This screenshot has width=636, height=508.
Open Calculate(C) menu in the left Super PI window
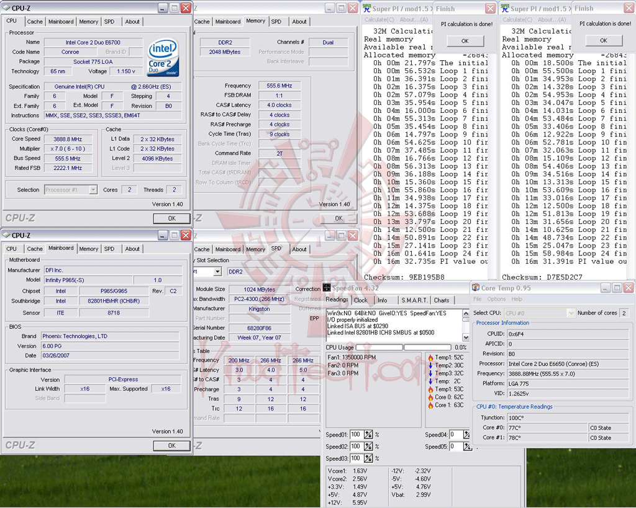coord(379,19)
